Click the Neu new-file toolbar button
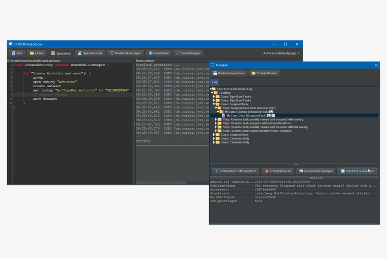This screenshot has height=258, width=387. [x=17, y=53]
